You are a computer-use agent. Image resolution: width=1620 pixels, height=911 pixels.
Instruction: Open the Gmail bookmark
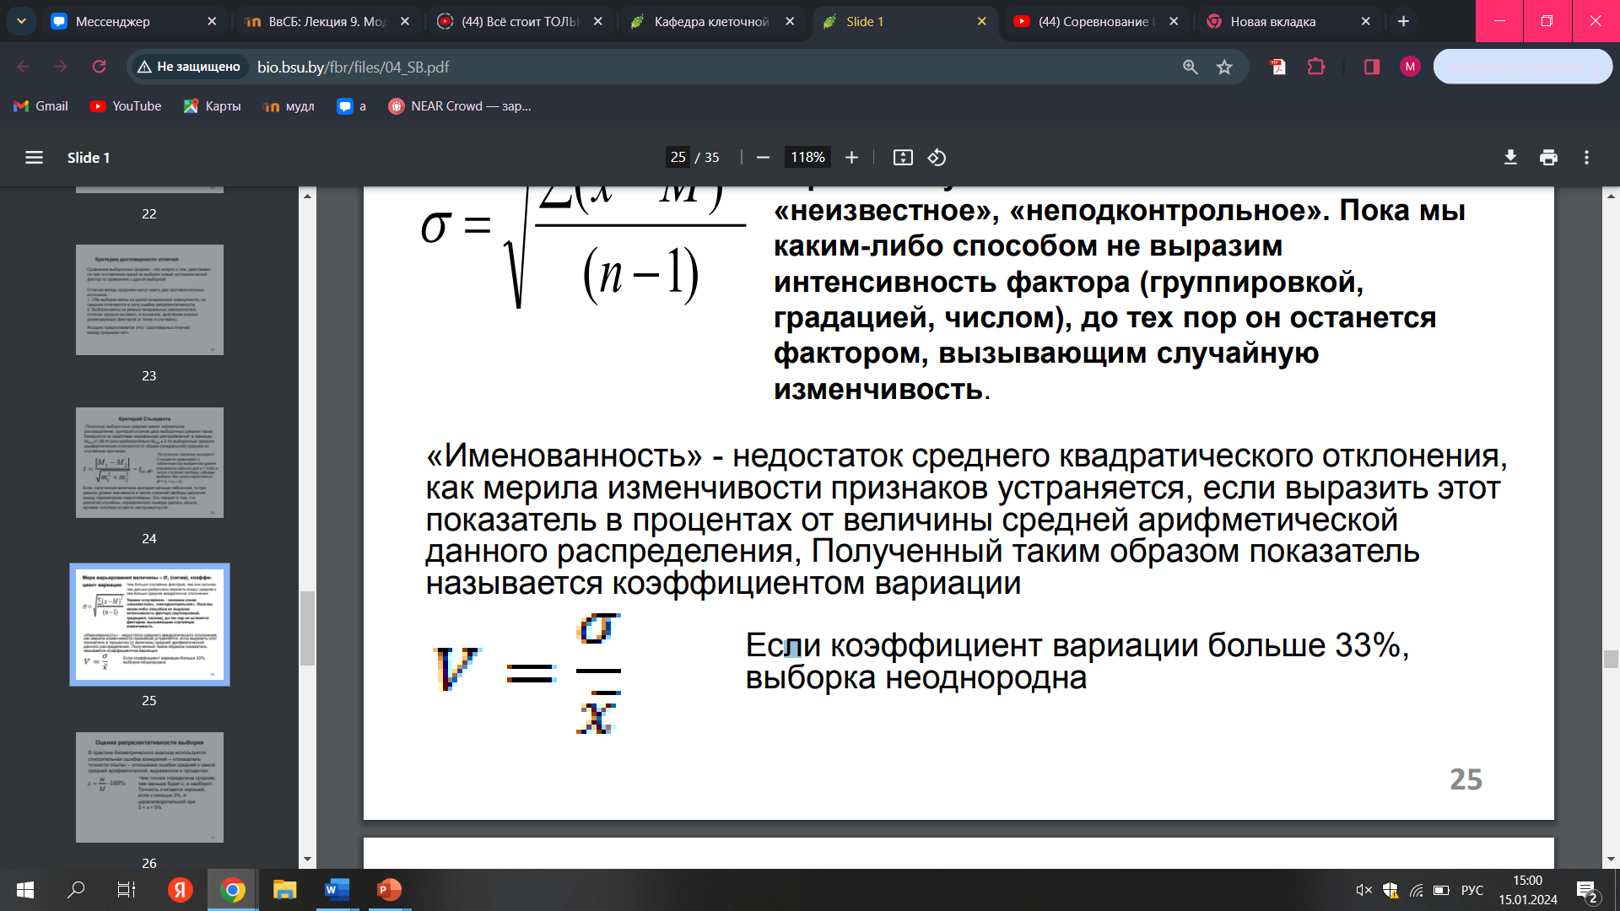tap(40, 106)
